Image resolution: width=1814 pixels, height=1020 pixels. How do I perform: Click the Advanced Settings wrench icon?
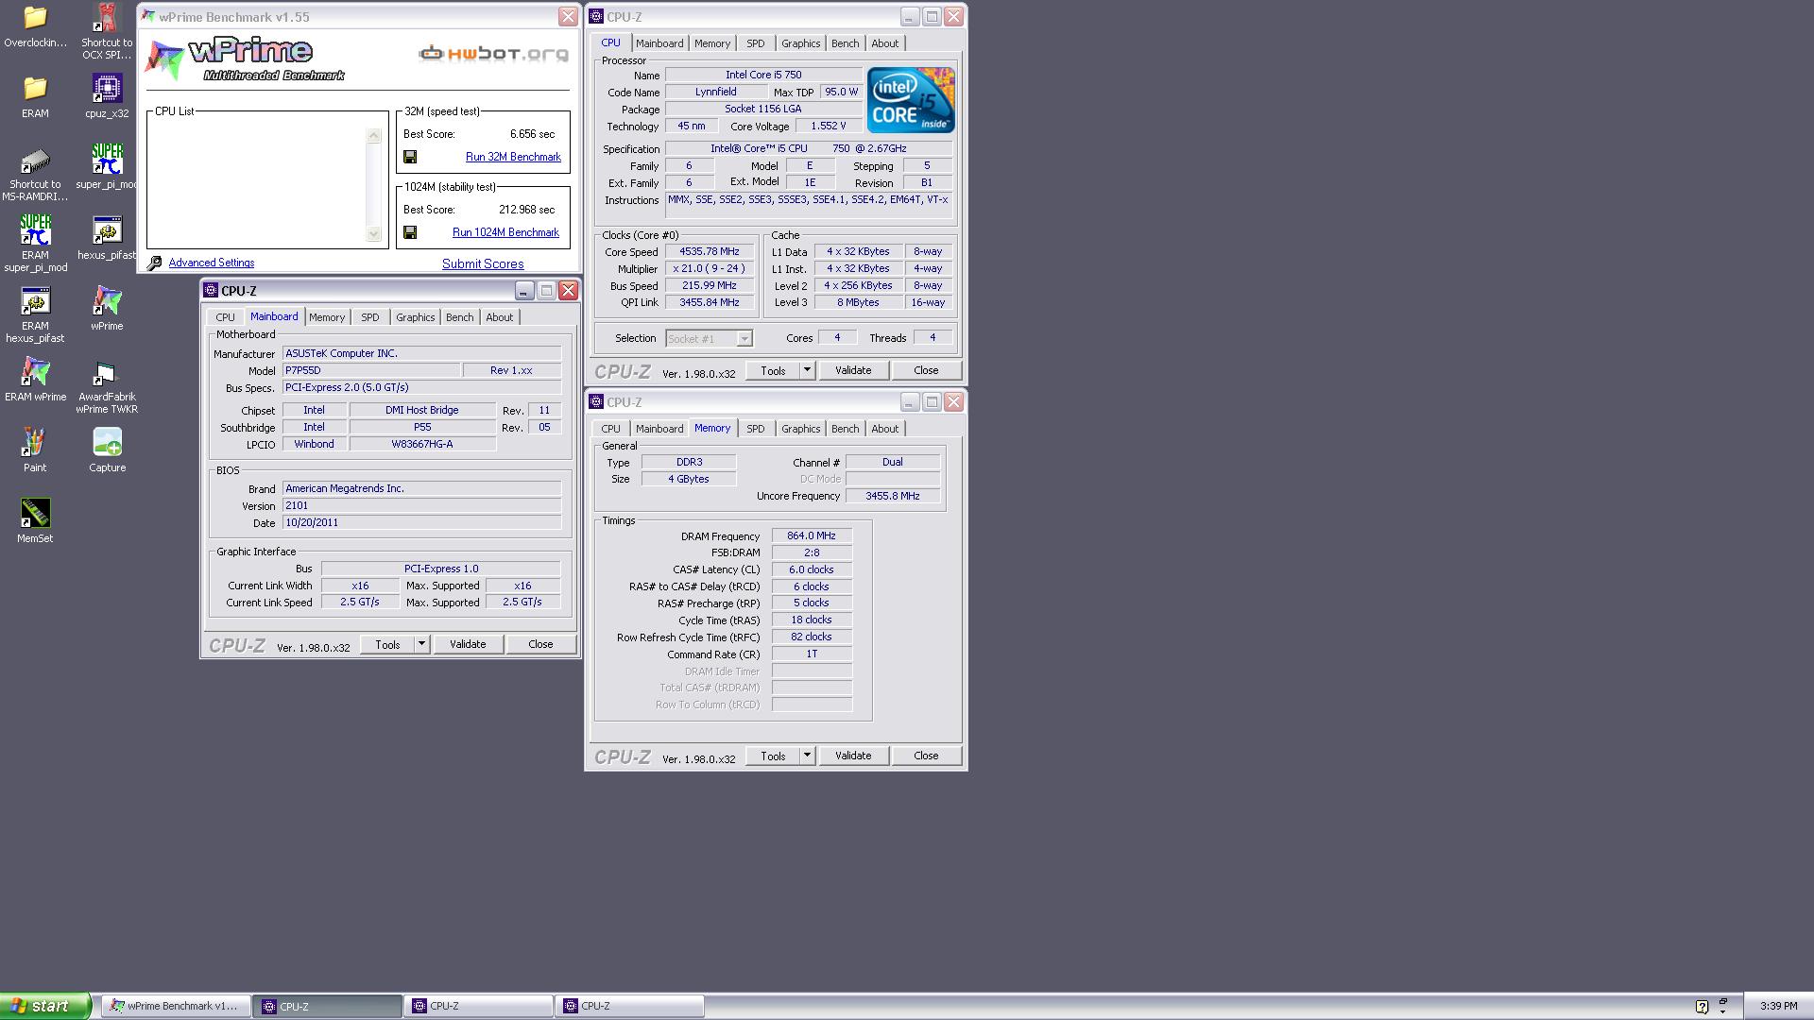click(x=155, y=263)
